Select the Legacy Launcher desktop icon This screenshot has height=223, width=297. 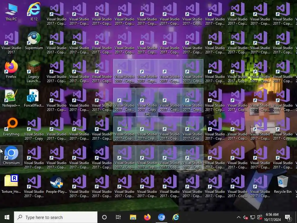point(34,71)
